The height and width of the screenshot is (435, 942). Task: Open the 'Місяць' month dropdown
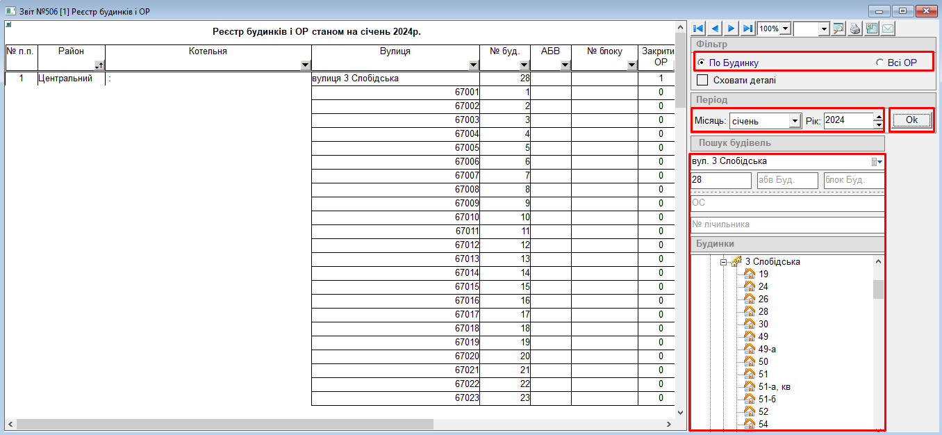[795, 121]
